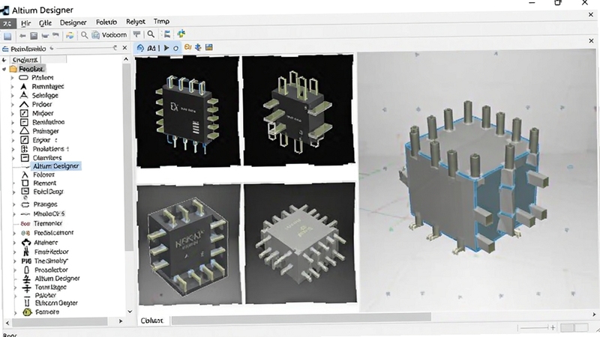This screenshot has width=600, height=337.
Task: Open the Tmp menu
Action: (x=161, y=22)
